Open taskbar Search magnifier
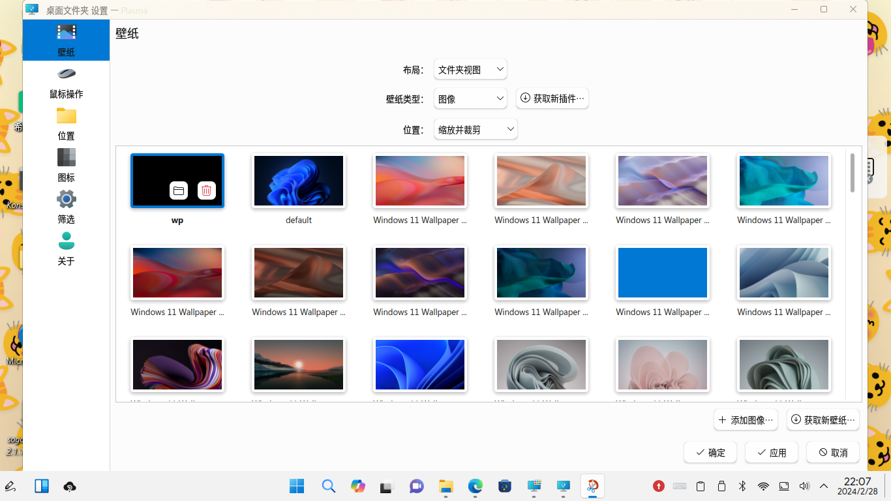 pos(329,486)
